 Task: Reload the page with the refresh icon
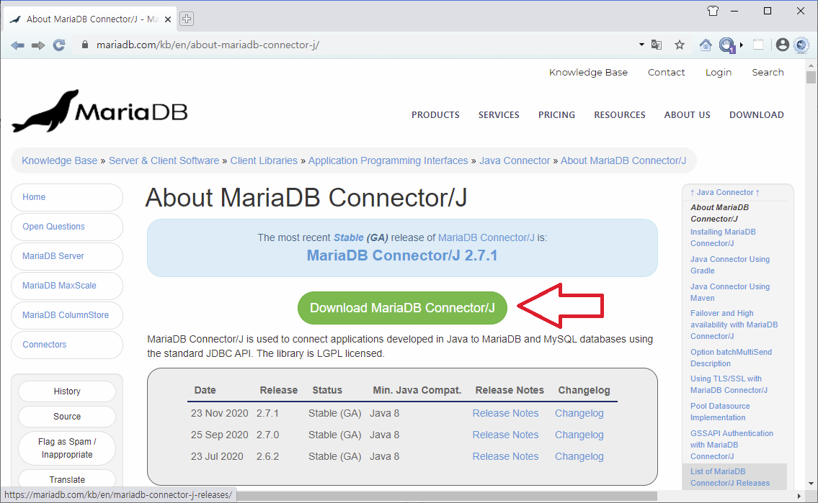[x=59, y=45]
